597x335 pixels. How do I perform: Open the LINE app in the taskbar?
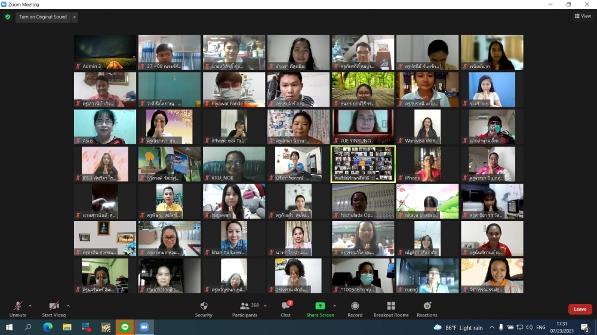(125, 327)
